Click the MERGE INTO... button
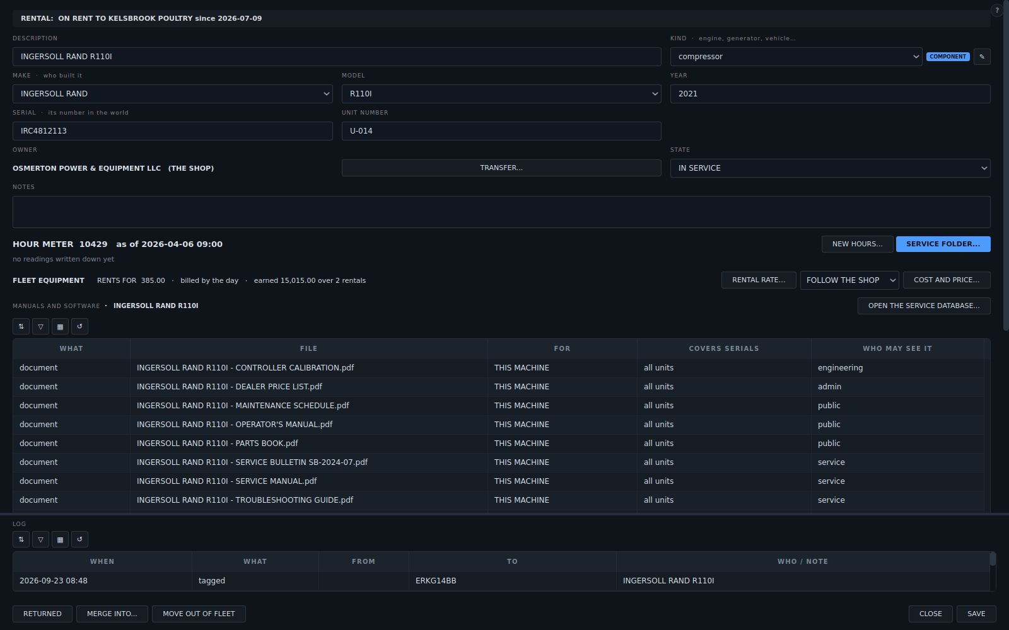This screenshot has width=1009, height=630. click(112, 614)
